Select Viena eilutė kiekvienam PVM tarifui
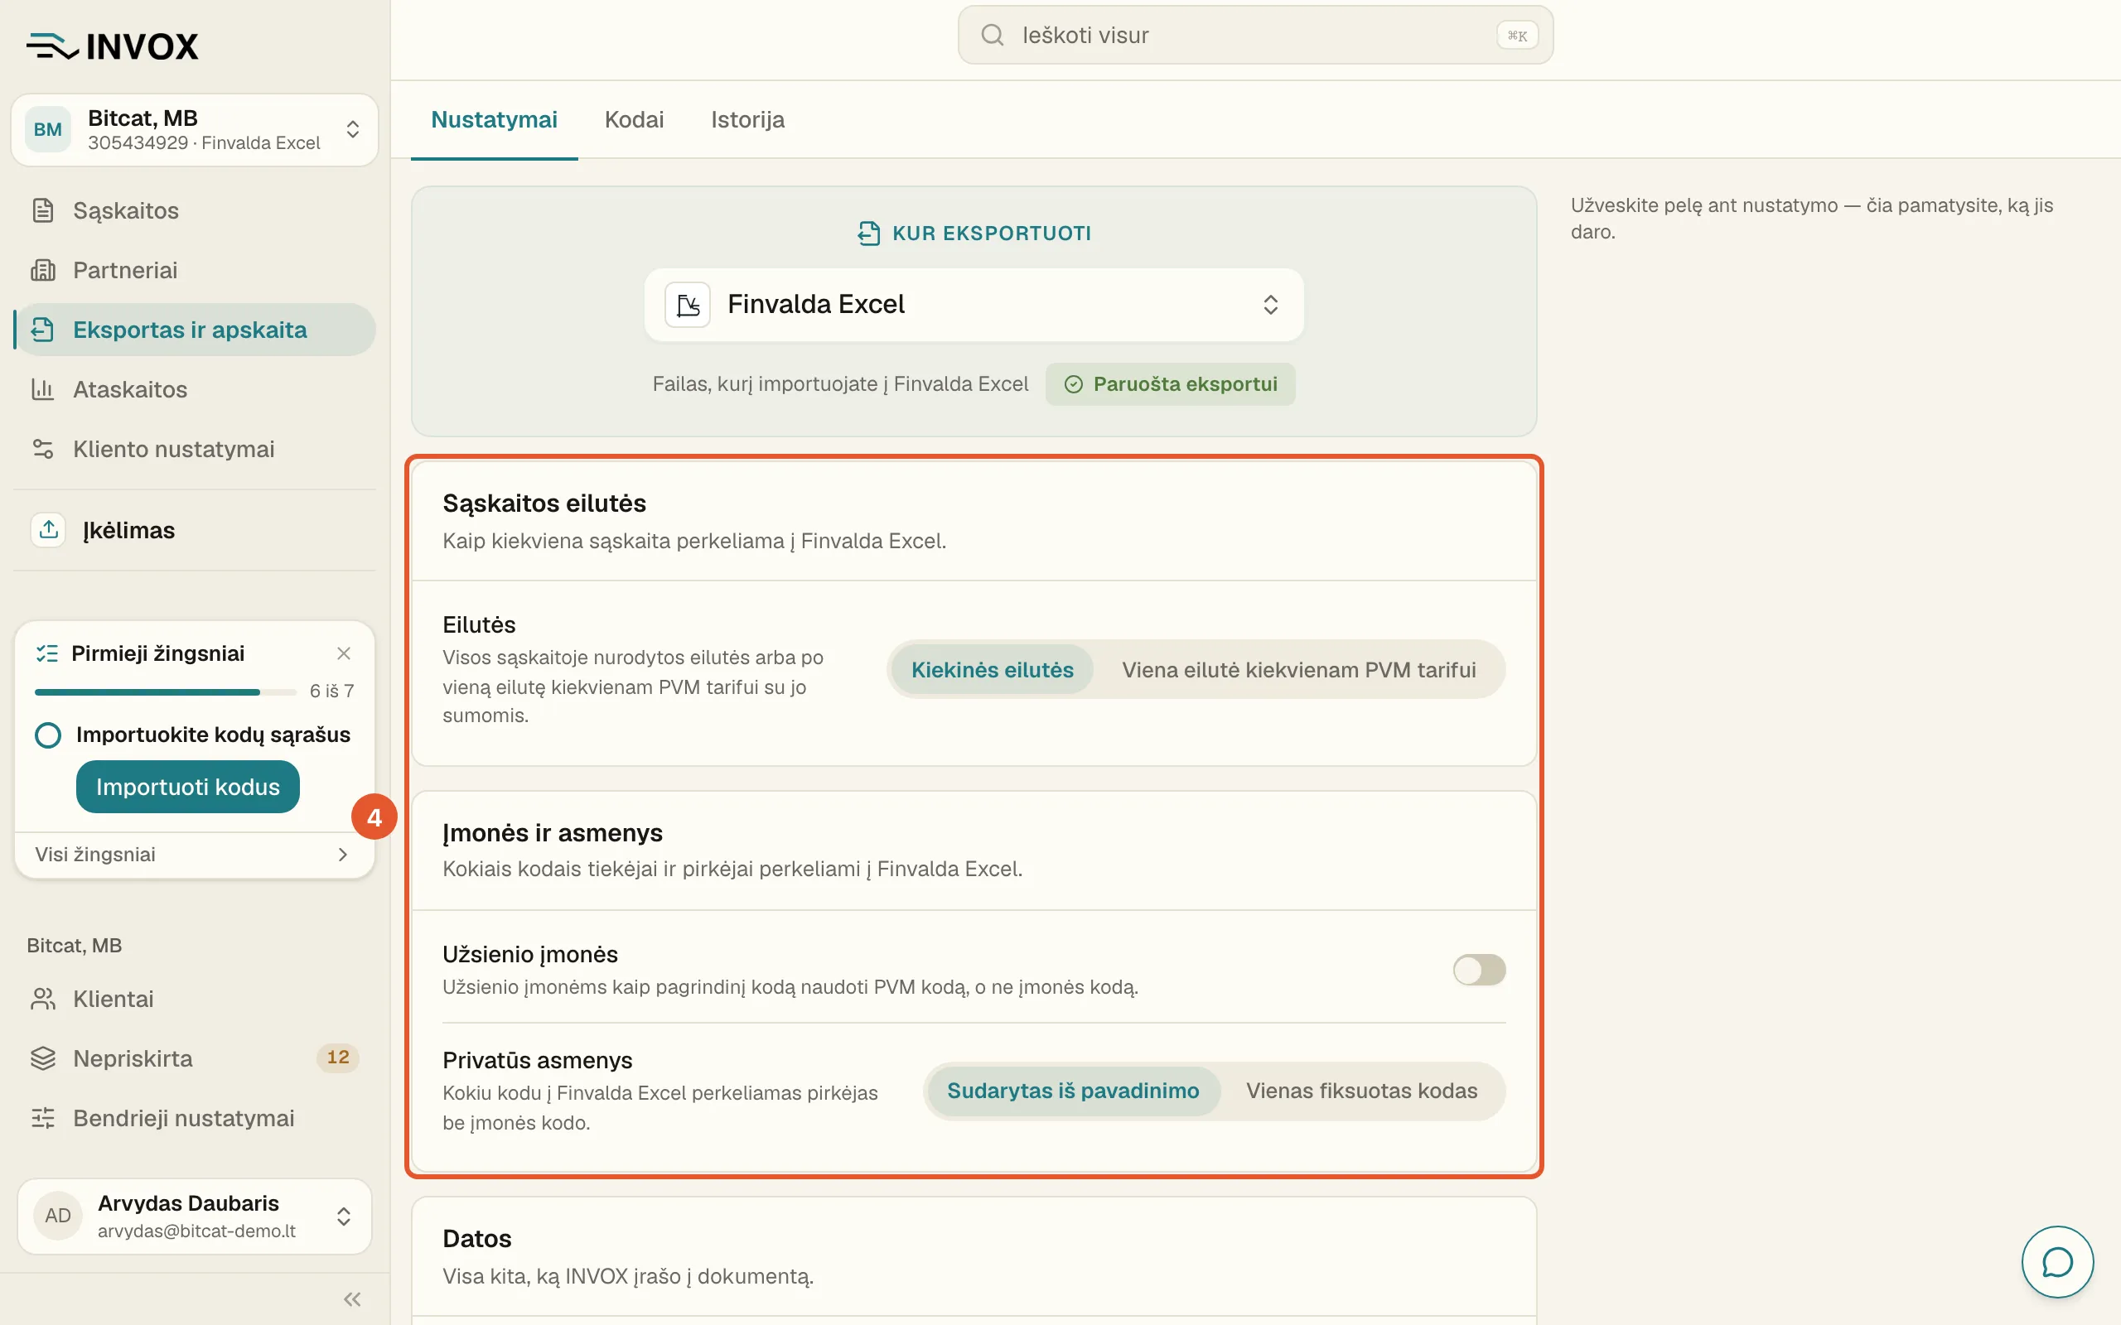2121x1325 pixels. [x=1299, y=669]
